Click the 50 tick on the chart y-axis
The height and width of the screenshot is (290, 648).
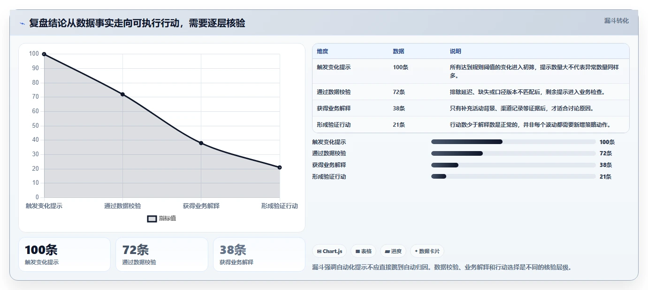coord(36,125)
